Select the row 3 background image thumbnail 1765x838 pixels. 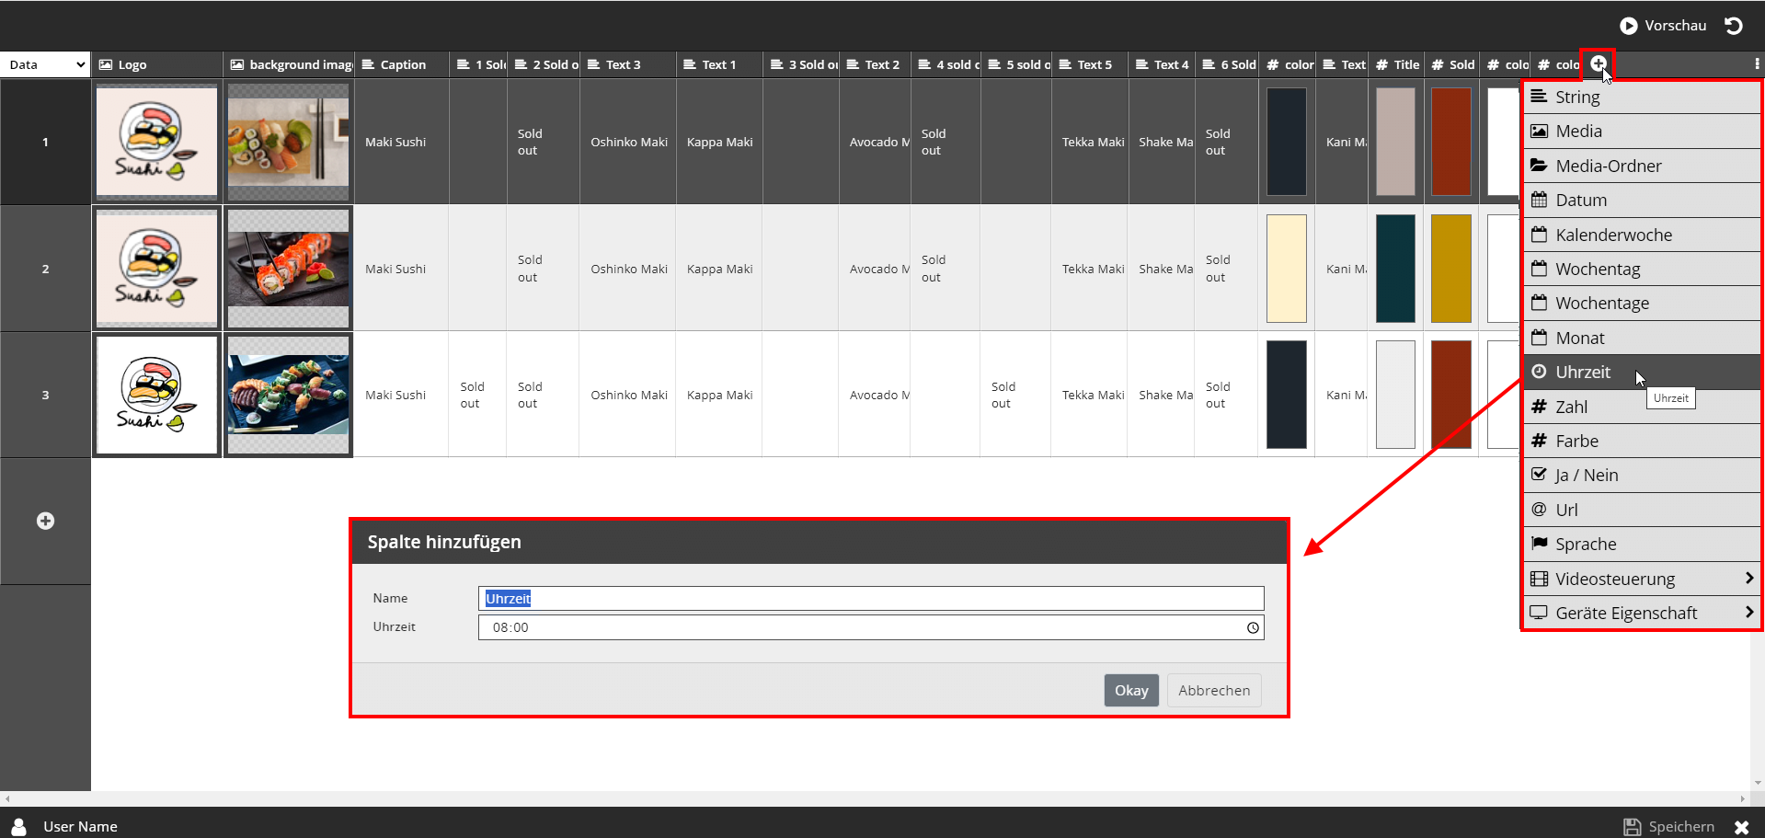[289, 395]
